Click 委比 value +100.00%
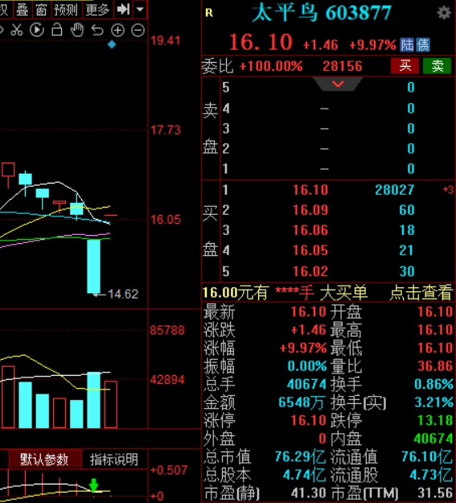456x503 pixels. tap(271, 67)
